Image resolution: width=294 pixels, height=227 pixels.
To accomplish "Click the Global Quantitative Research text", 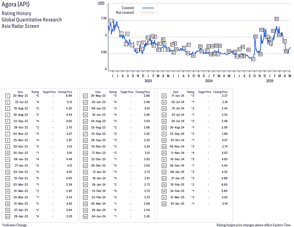I will click(32, 20).
